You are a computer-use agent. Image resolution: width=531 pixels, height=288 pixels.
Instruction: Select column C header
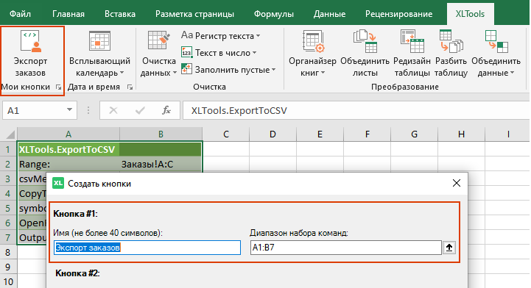226,134
